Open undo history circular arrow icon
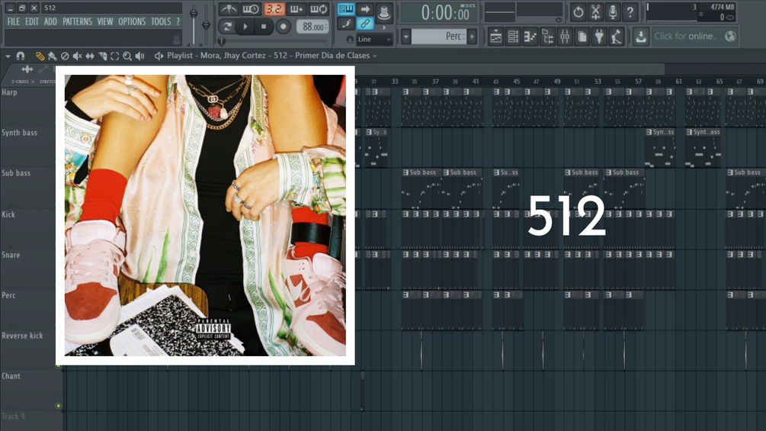 tap(578, 11)
